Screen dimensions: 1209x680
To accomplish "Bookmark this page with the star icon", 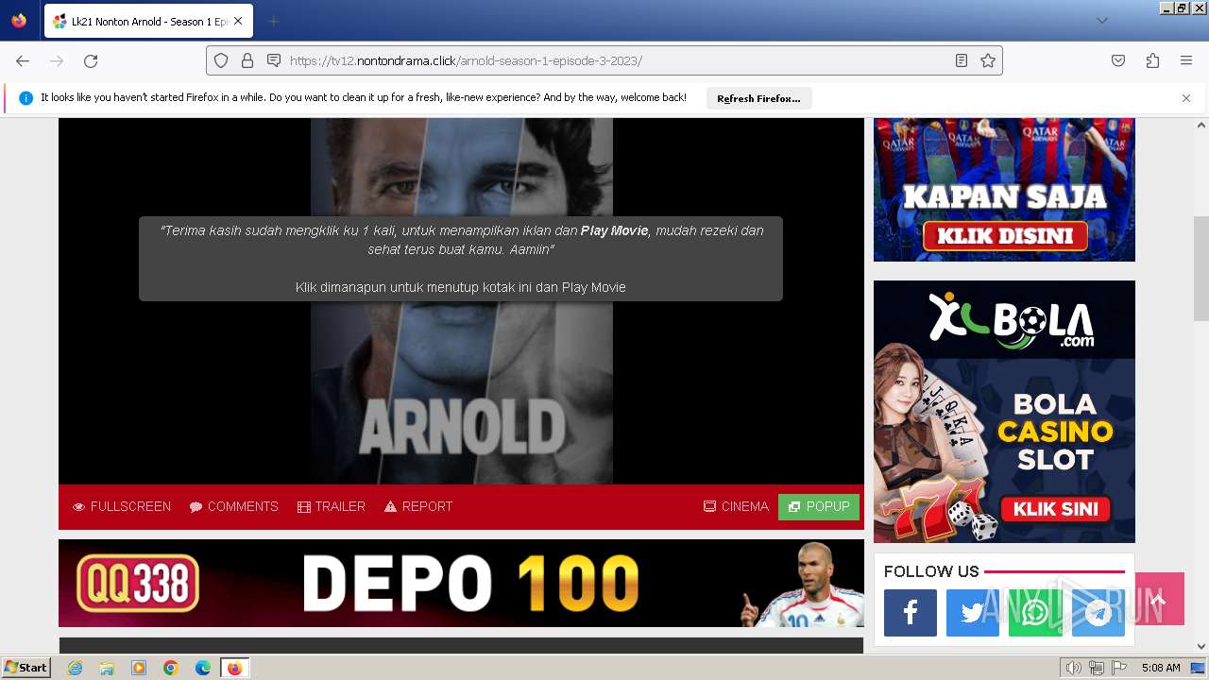I will (988, 60).
